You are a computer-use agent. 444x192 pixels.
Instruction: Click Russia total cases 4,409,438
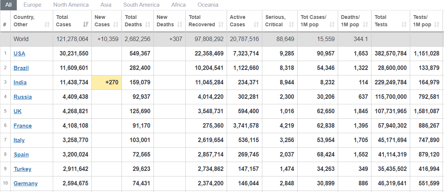(75, 97)
